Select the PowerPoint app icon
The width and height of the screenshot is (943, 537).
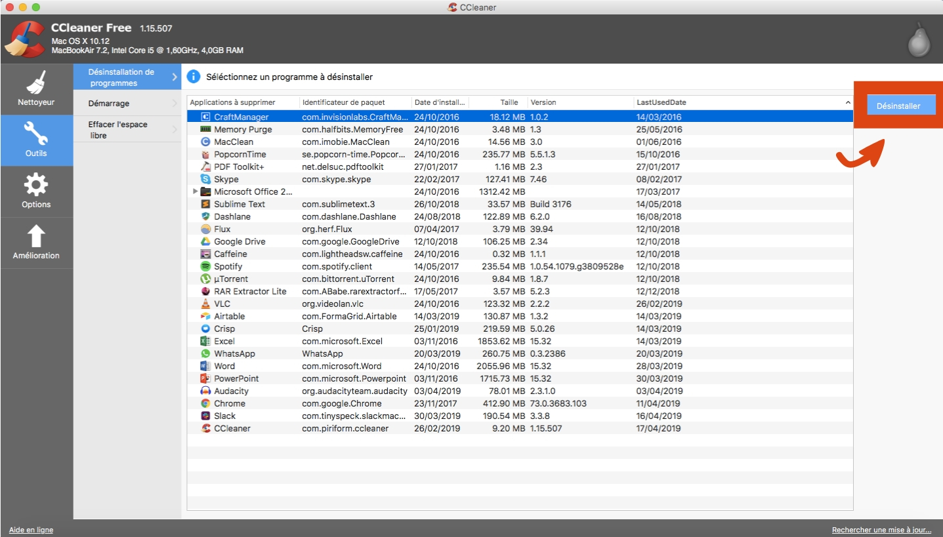[x=205, y=378]
